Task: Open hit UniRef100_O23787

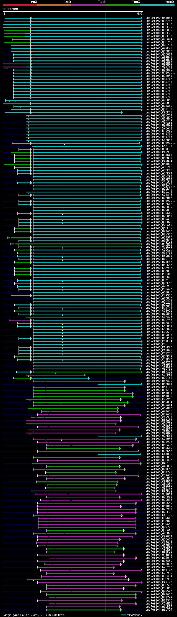Action: pyautogui.click(x=159, y=21)
